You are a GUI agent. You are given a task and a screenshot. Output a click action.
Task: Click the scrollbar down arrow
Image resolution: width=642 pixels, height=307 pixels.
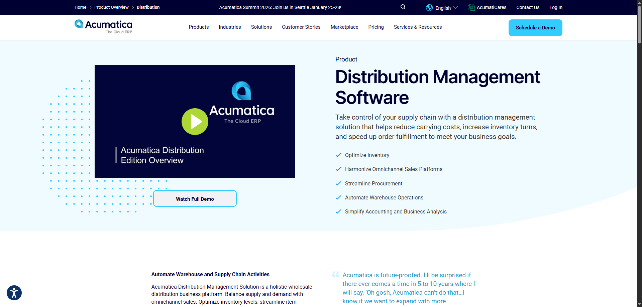639,304
